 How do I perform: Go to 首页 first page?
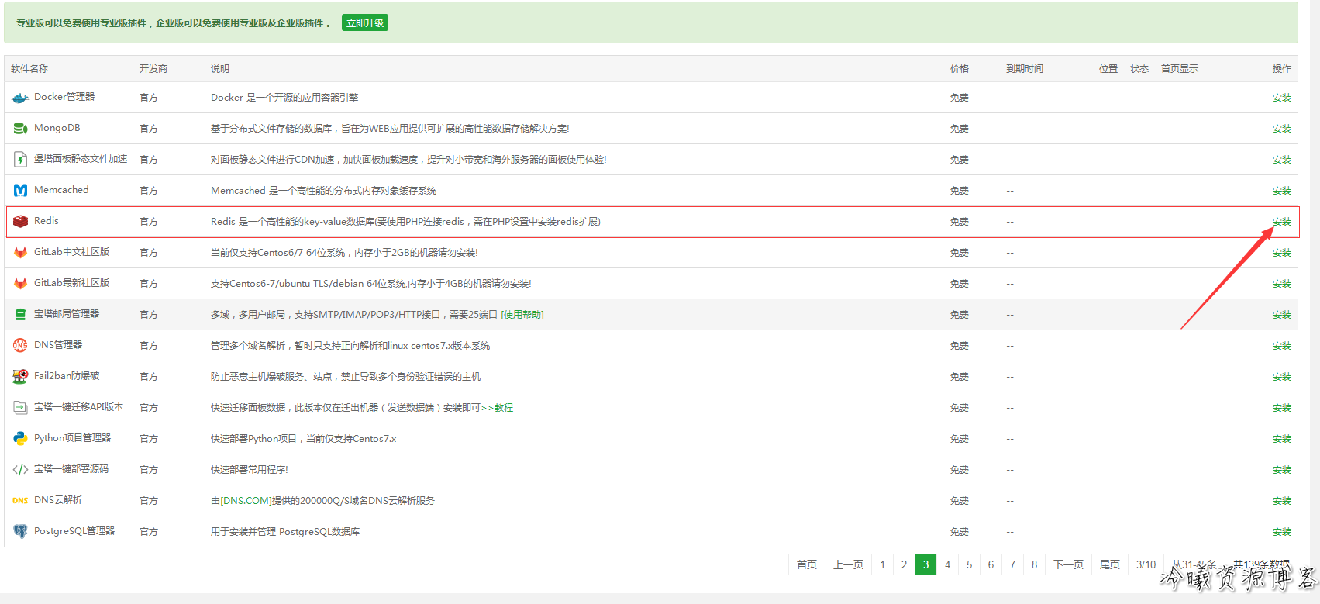(807, 564)
